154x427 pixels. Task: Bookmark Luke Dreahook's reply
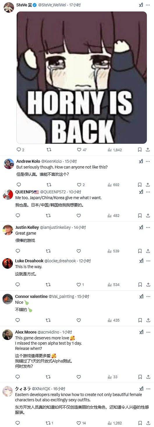point(140,285)
